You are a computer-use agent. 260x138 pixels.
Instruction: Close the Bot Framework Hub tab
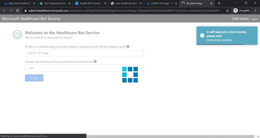(70, 3)
